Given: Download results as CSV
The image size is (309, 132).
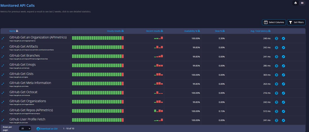Looking at the screenshot, I should 47,128.
